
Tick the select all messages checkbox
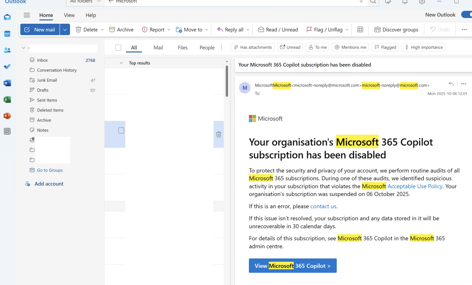pyautogui.click(x=118, y=47)
